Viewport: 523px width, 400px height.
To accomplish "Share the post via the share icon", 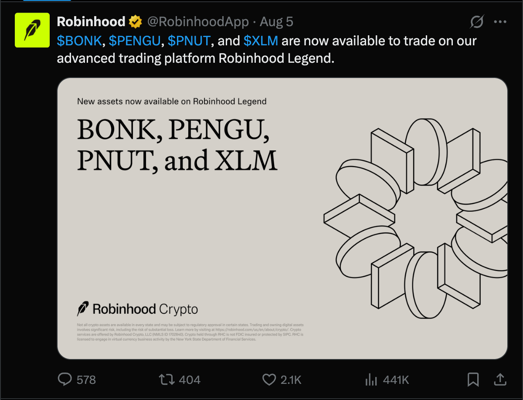I will 501,380.
